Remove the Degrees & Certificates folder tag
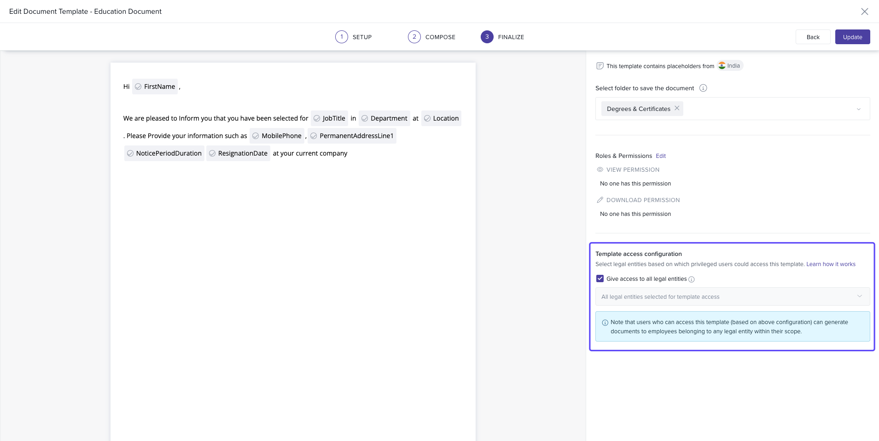879x441 pixels. [677, 108]
